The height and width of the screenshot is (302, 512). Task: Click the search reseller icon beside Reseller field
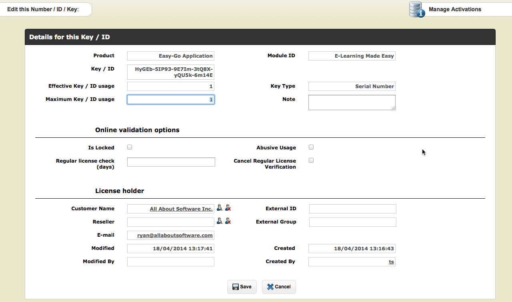(219, 221)
